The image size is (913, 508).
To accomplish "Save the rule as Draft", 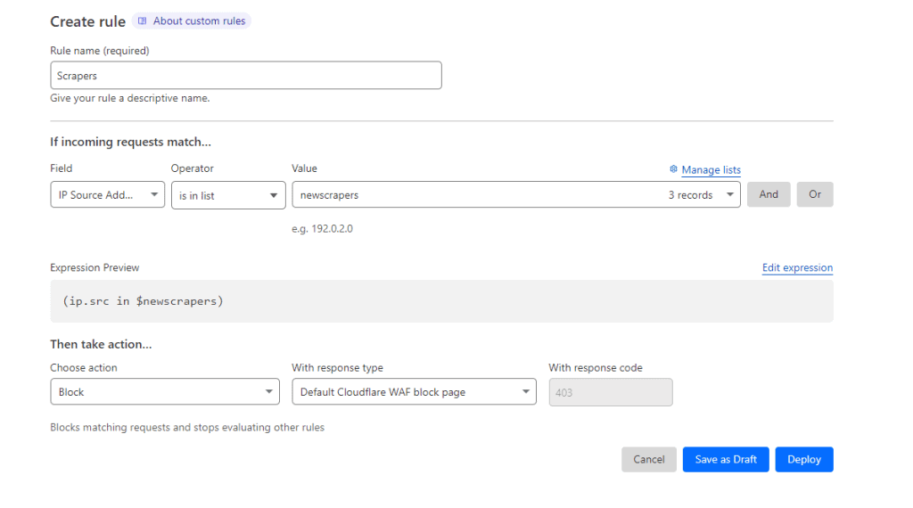I will pyautogui.click(x=726, y=460).
